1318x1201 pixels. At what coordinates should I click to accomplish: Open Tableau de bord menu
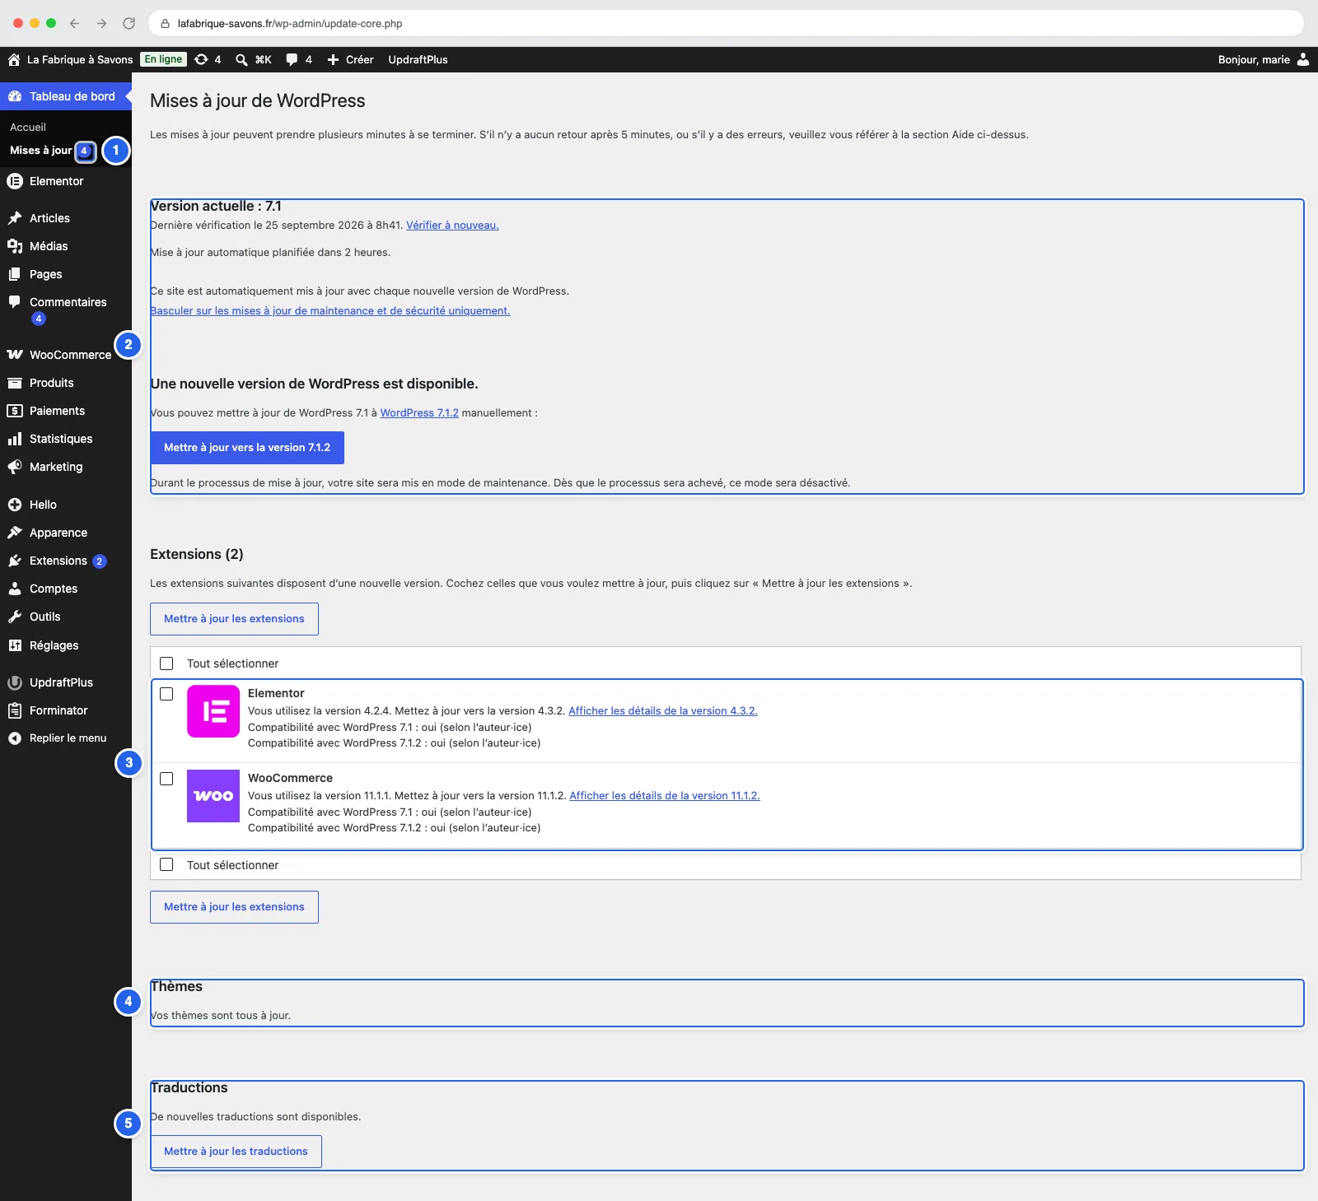point(66,96)
